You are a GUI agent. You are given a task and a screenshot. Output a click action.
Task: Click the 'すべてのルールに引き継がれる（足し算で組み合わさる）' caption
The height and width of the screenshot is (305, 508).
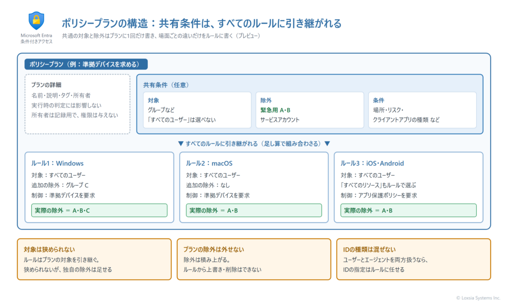coord(254,144)
